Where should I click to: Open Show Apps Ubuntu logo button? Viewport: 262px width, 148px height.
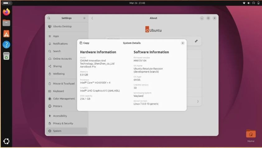pos(6,141)
